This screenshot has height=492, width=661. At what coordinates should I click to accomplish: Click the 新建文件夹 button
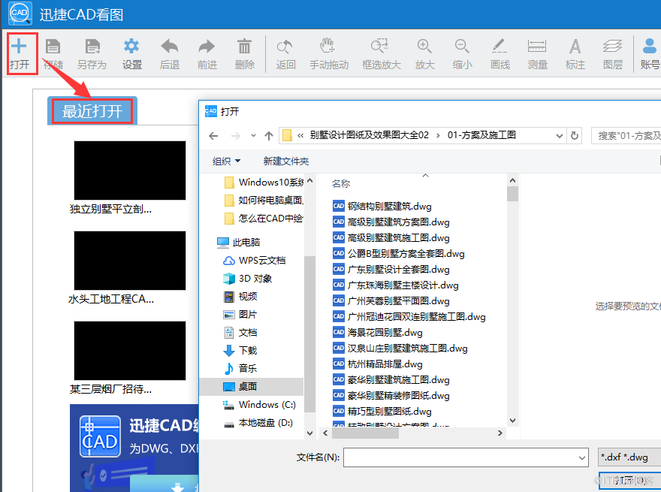click(286, 161)
